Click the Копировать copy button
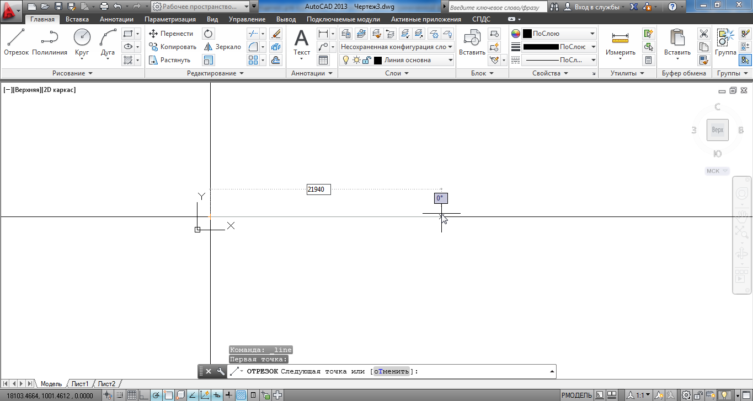This screenshot has width=753, height=401. (173, 47)
